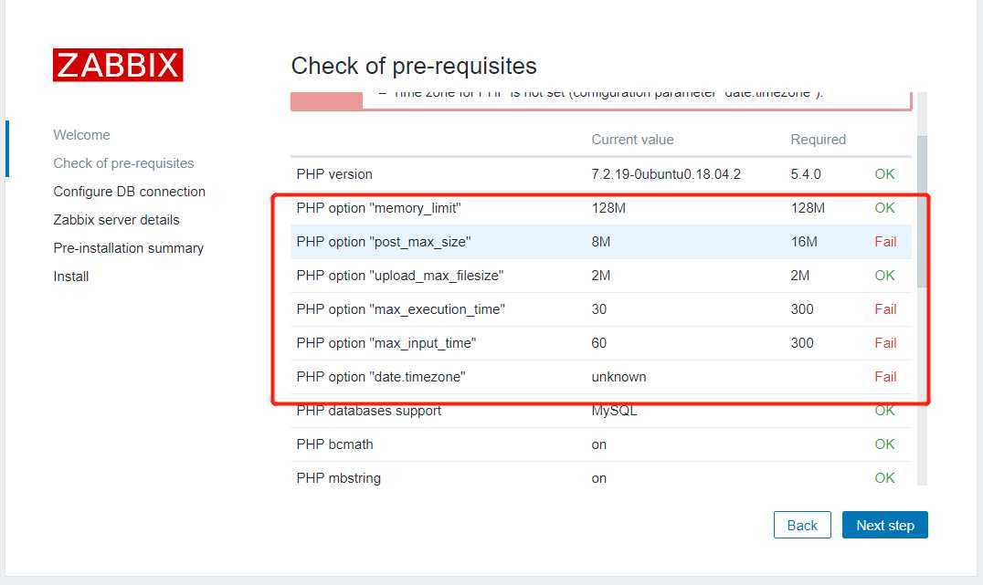This screenshot has width=983, height=585.
Task: Click the memory_limit OK status
Action: (884, 208)
